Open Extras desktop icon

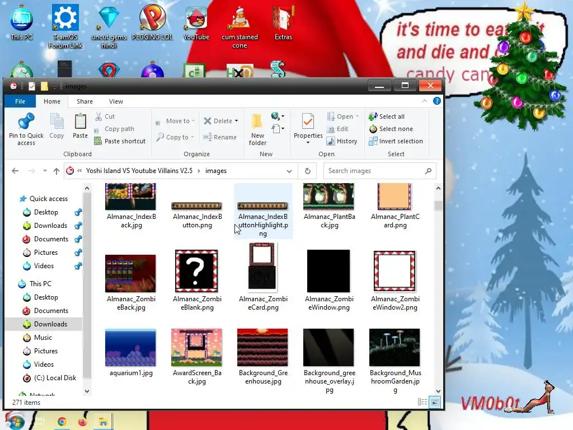pyautogui.click(x=283, y=22)
